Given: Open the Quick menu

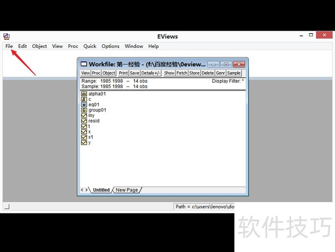Looking at the screenshot, I should (x=90, y=46).
